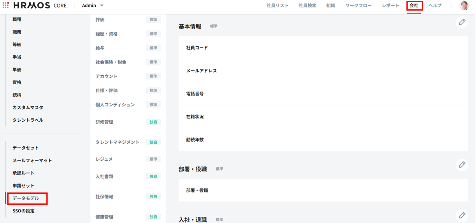This screenshot has height=223, width=476.
Task: Switch to 社員リスト tab
Action: [x=277, y=6]
